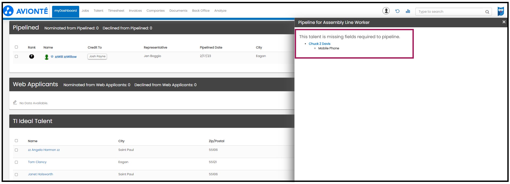
Task: Open the bar chart analytics icon
Action: 408,11
